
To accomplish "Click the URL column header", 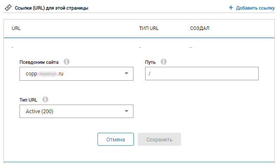I will point(16,28).
